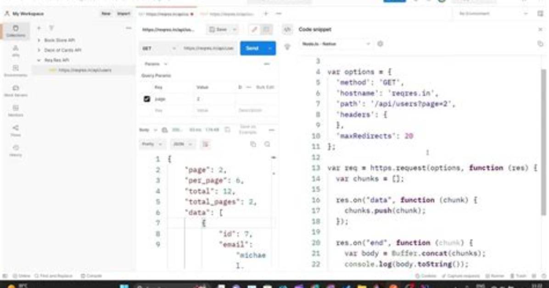Click the New button in workspace header

pyautogui.click(x=106, y=14)
